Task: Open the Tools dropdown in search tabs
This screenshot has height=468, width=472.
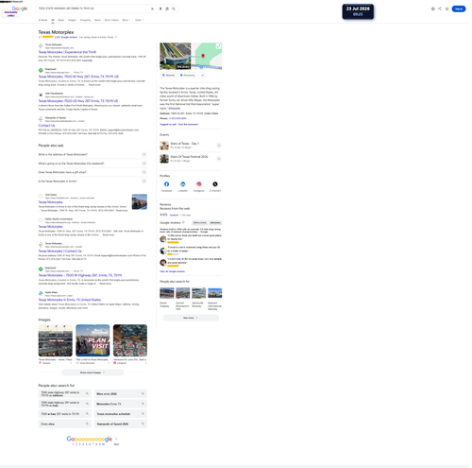Action: [x=139, y=20]
